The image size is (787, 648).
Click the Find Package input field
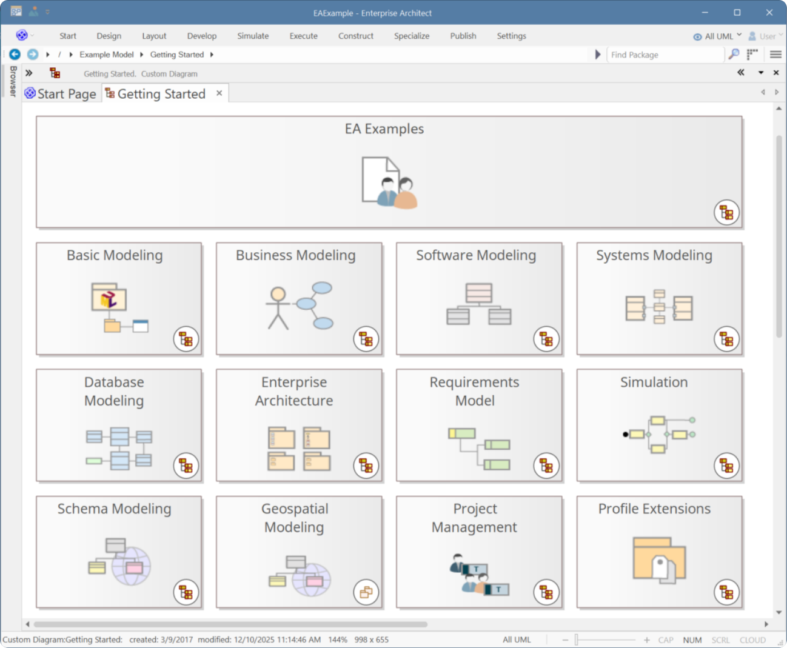(666, 55)
